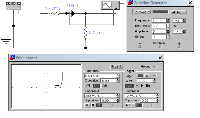The image size is (200, 118).
Task: Set trigger source to Ext
Action: point(148,86)
